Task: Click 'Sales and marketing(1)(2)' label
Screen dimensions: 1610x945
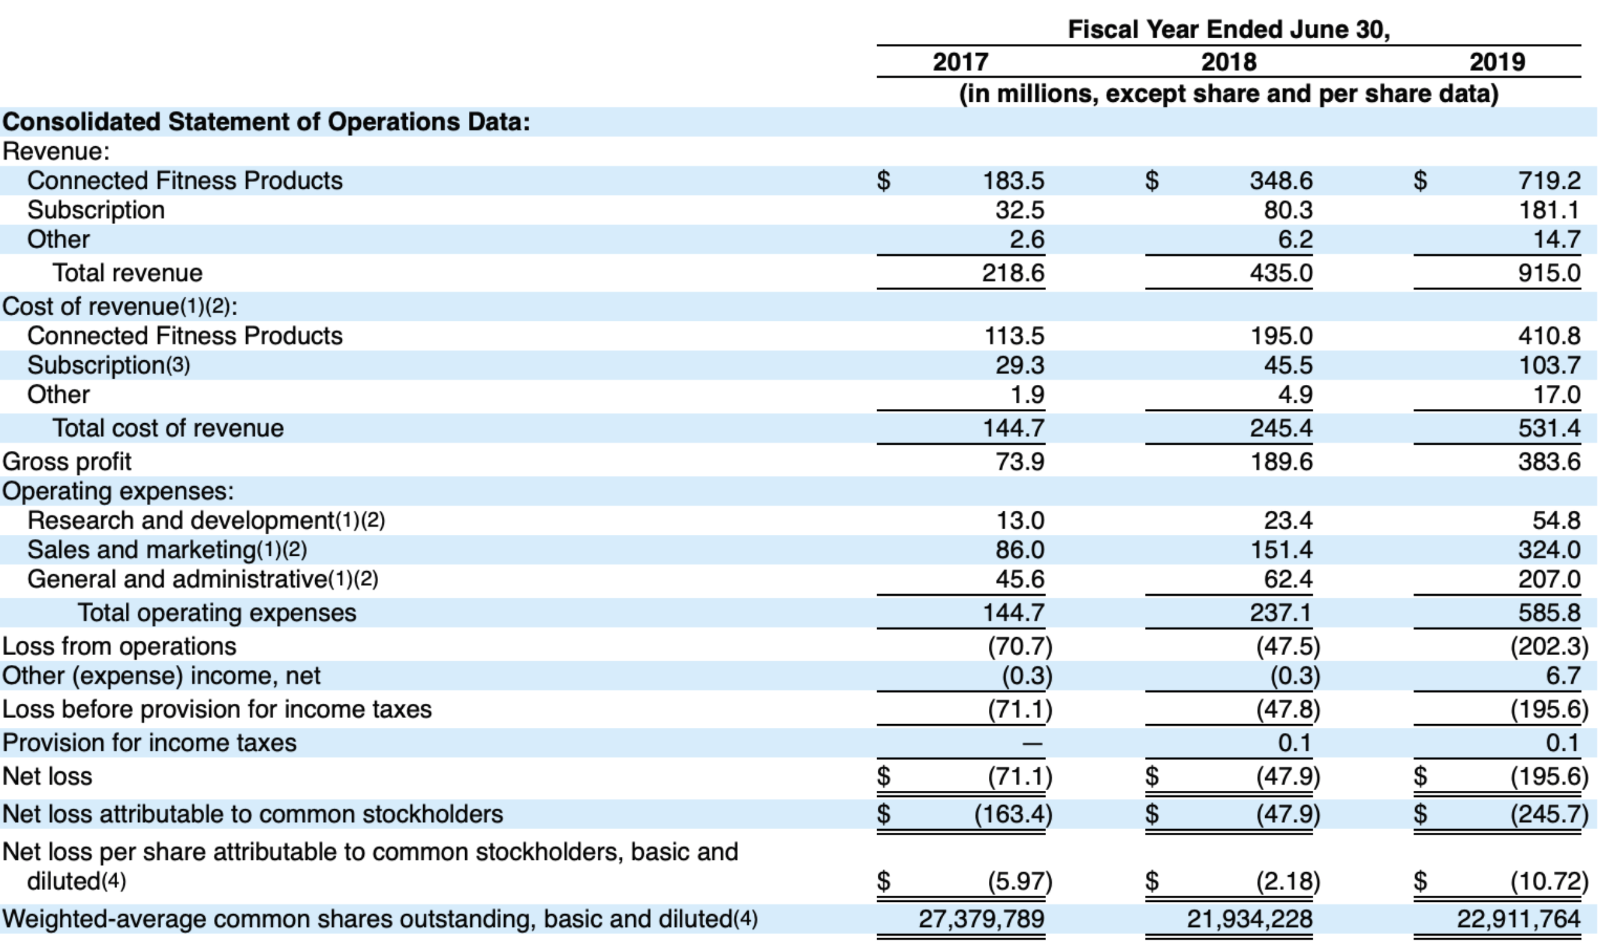Action: [x=167, y=550]
